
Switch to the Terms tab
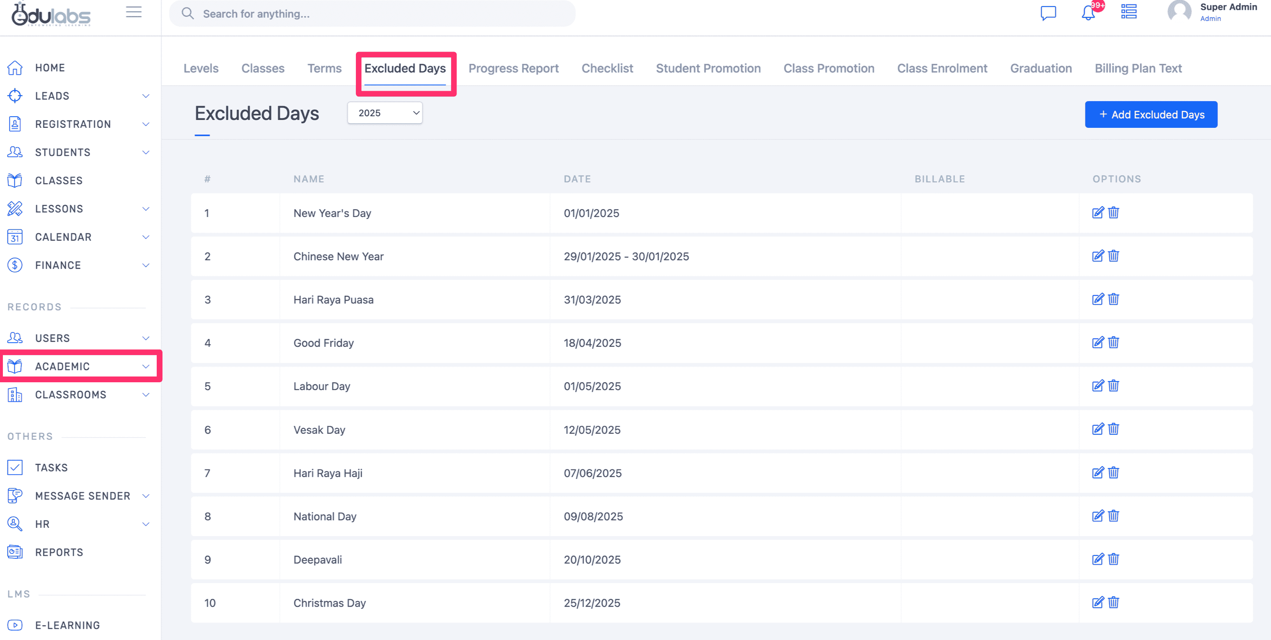click(x=324, y=68)
